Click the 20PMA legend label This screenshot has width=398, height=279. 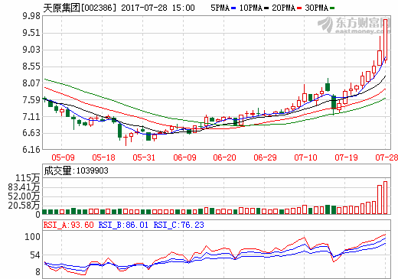(284, 8)
